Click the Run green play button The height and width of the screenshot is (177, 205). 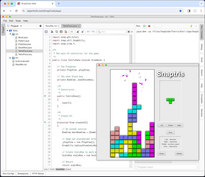[x=144, y=26]
